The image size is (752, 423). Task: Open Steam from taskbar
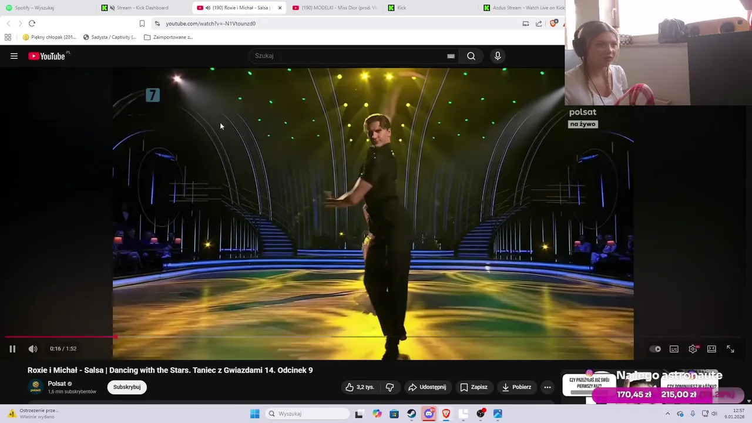[411, 414]
